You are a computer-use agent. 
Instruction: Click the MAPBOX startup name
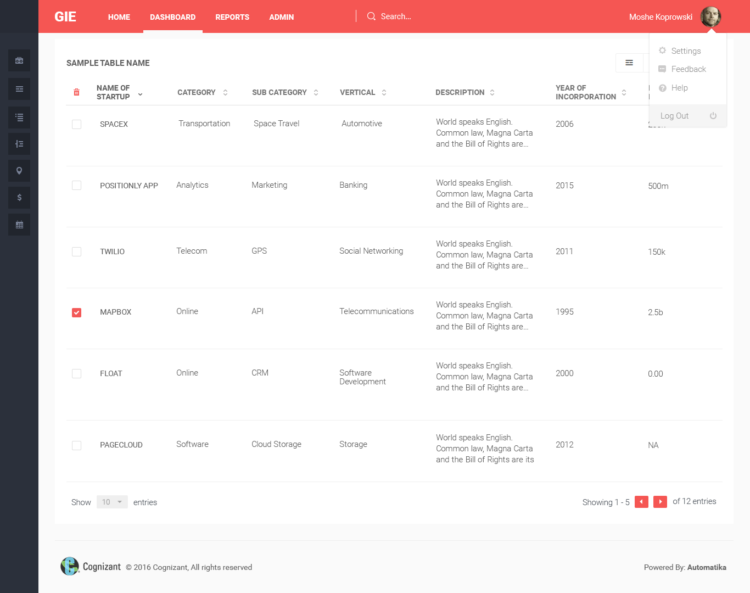tap(115, 312)
